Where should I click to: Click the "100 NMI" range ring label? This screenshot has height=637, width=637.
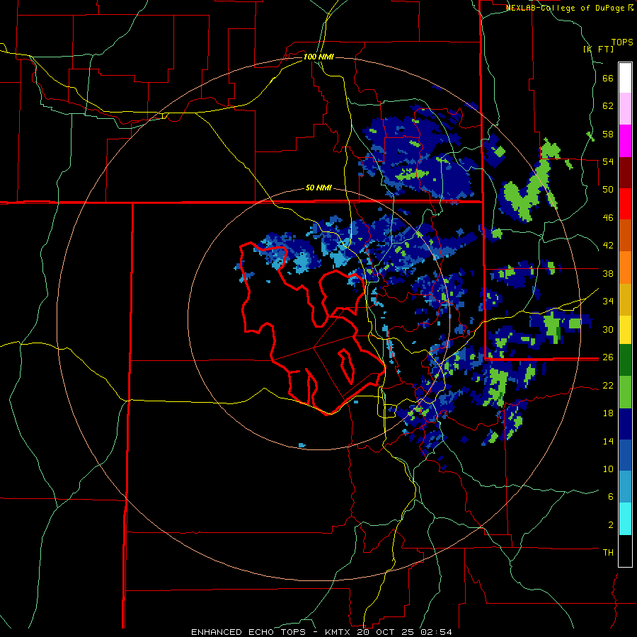pos(318,57)
